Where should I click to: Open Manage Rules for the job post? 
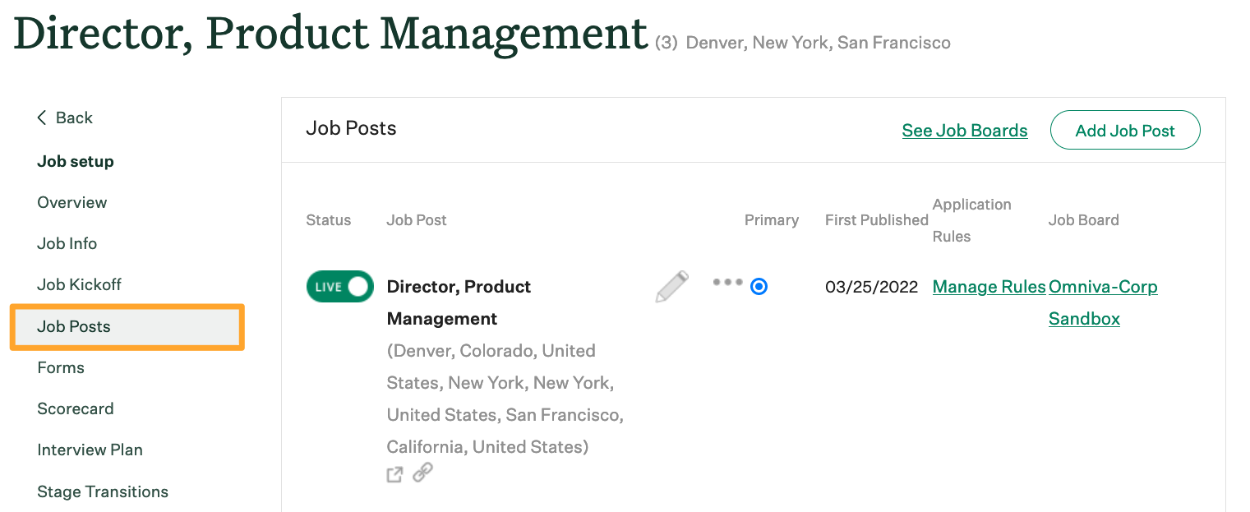tap(988, 286)
